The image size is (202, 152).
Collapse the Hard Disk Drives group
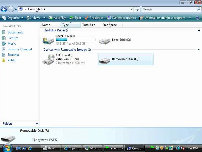click(x=199, y=30)
